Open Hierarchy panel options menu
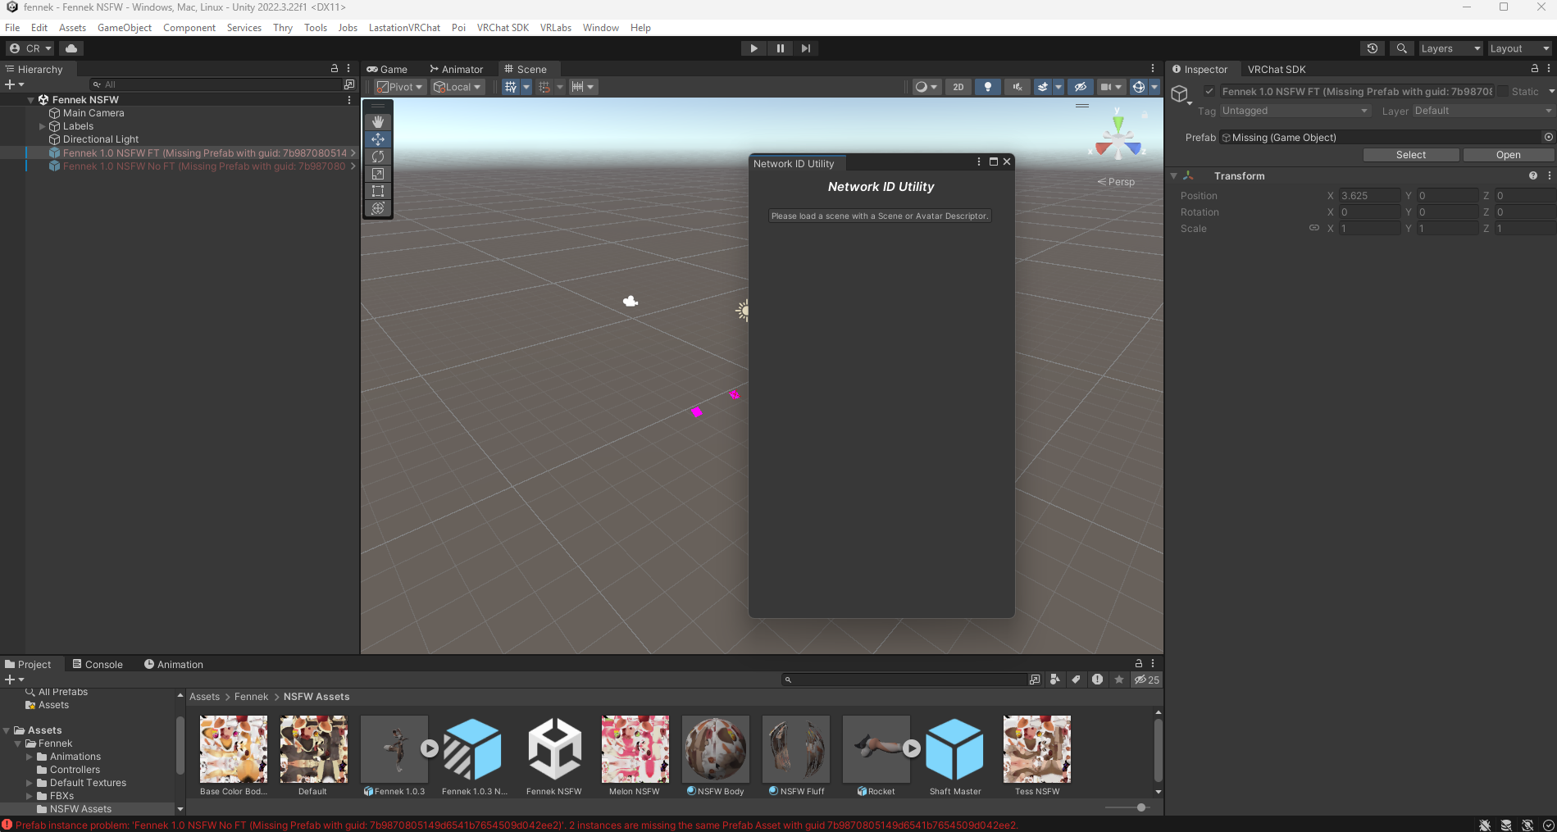This screenshot has width=1557, height=832. 348,69
